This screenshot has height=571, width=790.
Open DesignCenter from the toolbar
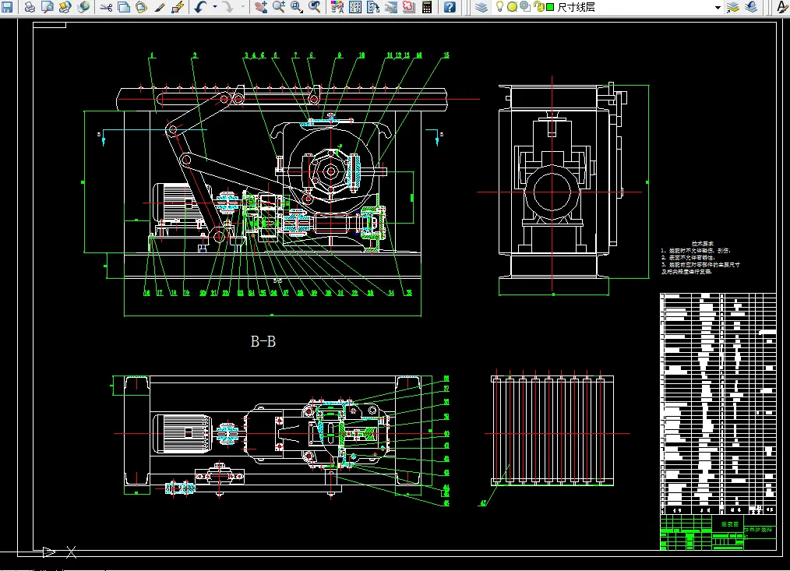coord(355,6)
